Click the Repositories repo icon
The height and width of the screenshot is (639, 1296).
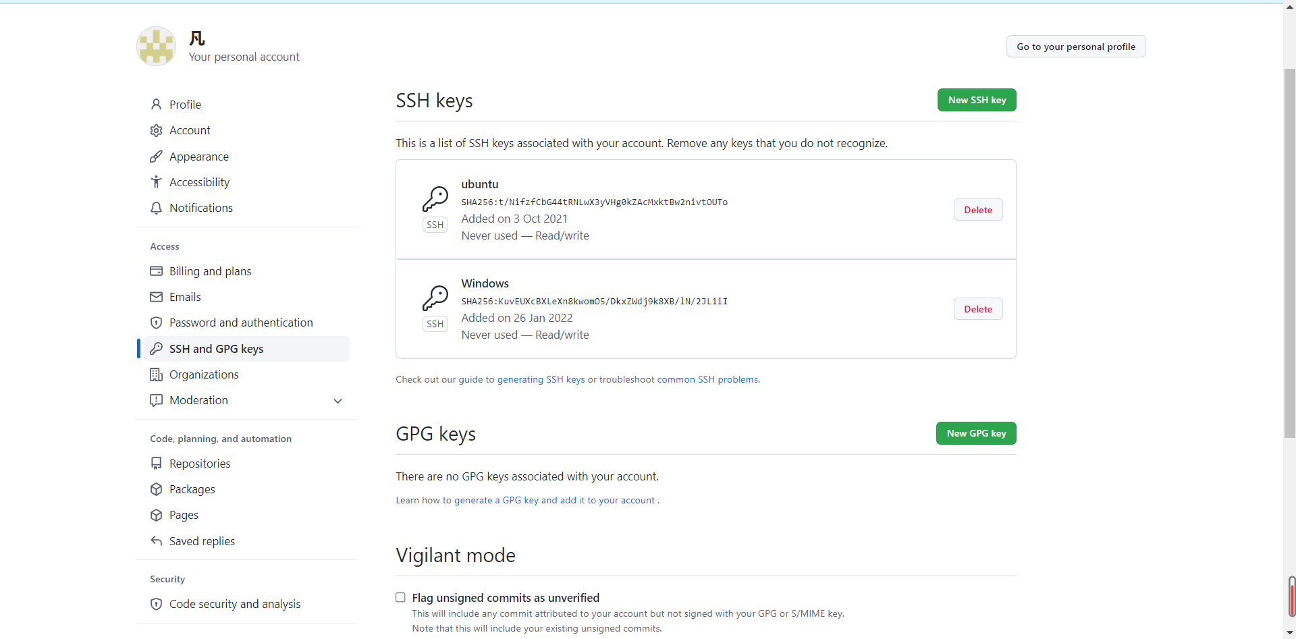tap(156, 464)
